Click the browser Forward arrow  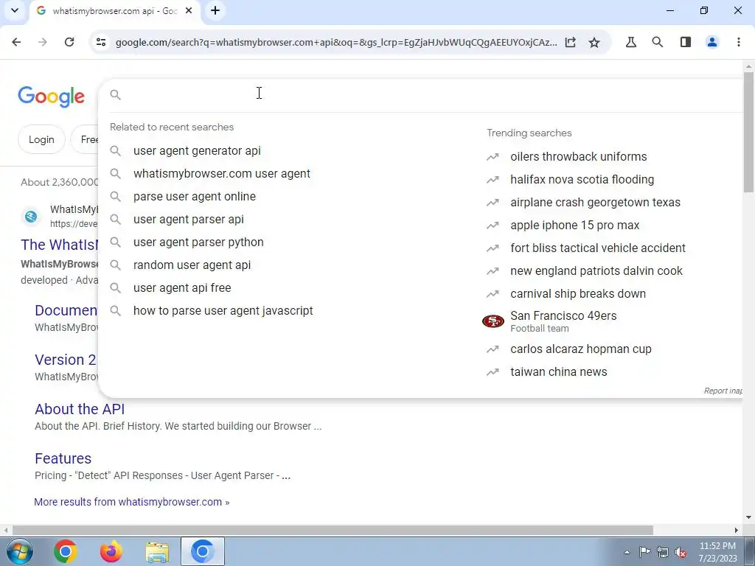[x=43, y=42]
